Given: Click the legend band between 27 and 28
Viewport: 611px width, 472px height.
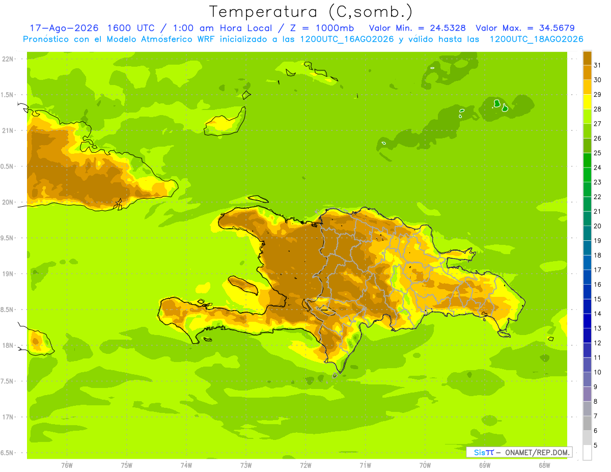Looking at the screenshot, I should pyautogui.click(x=587, y=116).
